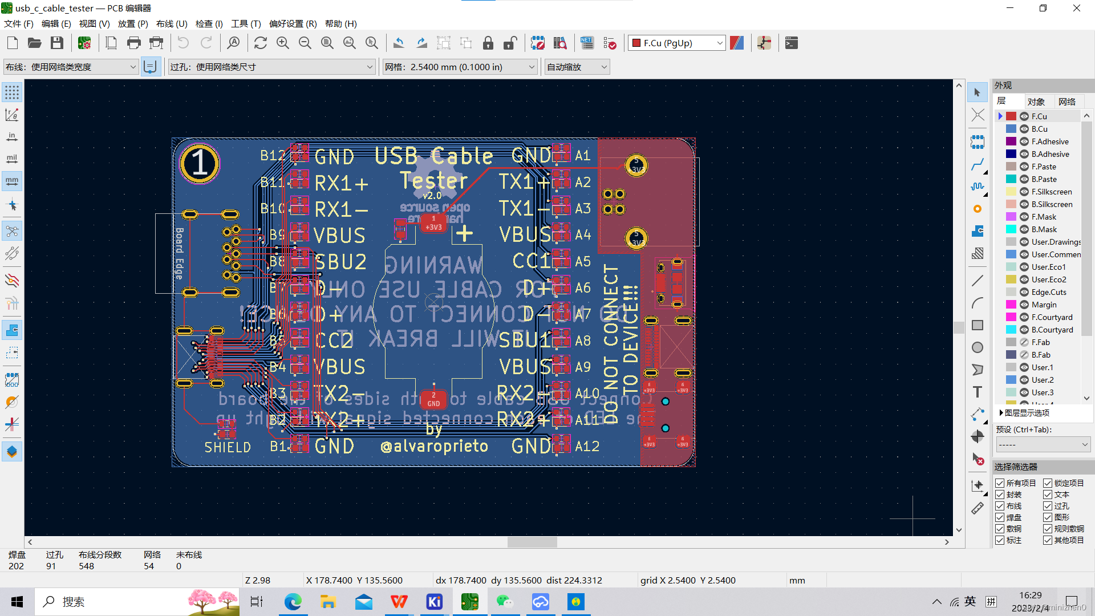Select the Measure ruler tool

pos(978,508)
